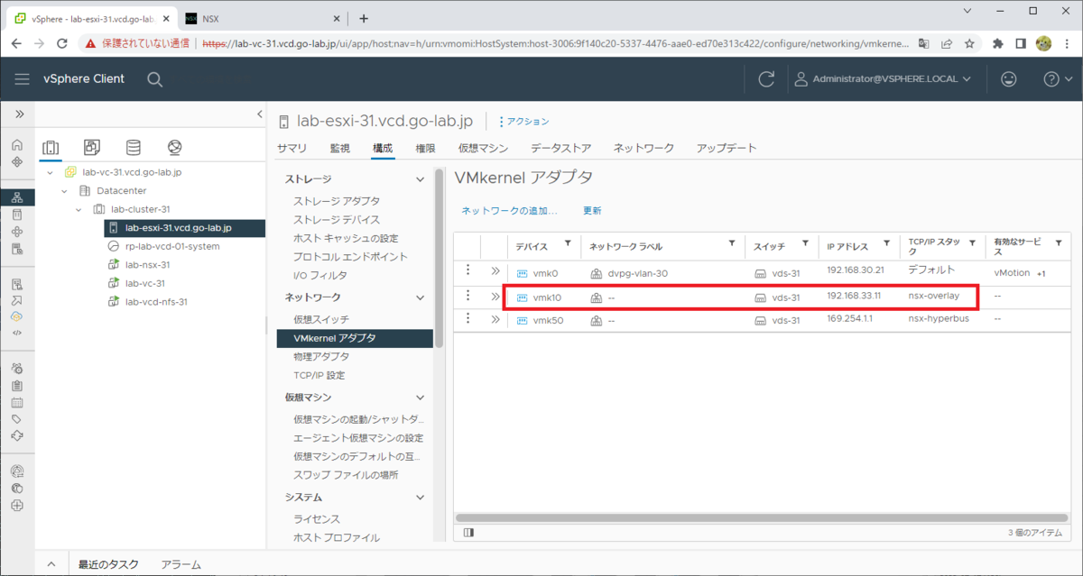Switch to the データストア tab
The height and width of the screenshot is (576, 1083).
click(x=561, y=148)
